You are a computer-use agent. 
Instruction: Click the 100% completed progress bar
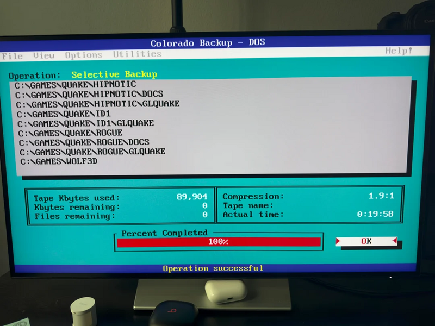pyautogui.click(x=219, y=242)
